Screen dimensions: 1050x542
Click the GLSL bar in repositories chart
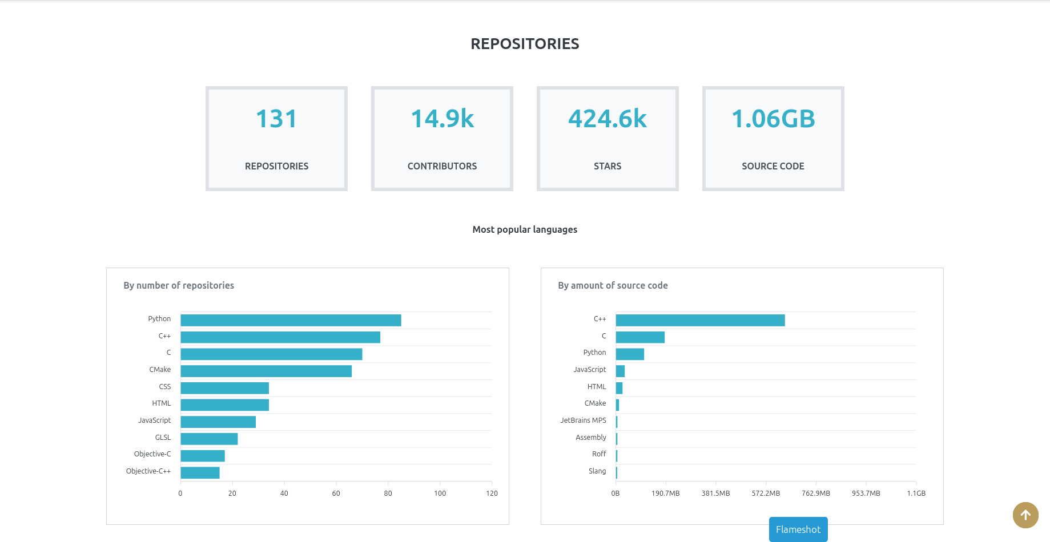(x=209, y=439)
